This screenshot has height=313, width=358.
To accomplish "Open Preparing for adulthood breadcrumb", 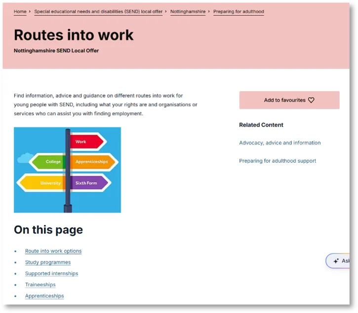I will (239, 11).
